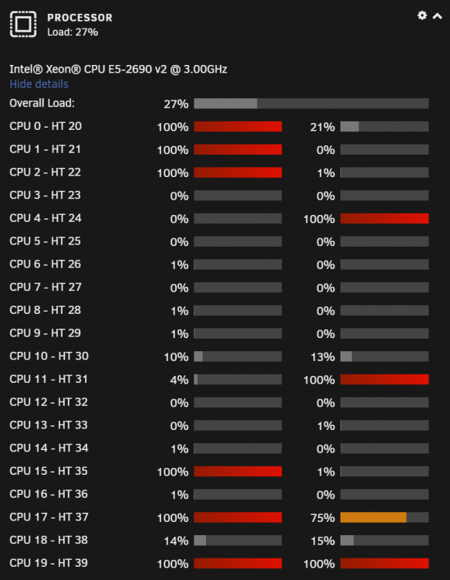Open the processor widget settings gear
This screenshot has width=450, height=580.
click(x=422, y=15)
